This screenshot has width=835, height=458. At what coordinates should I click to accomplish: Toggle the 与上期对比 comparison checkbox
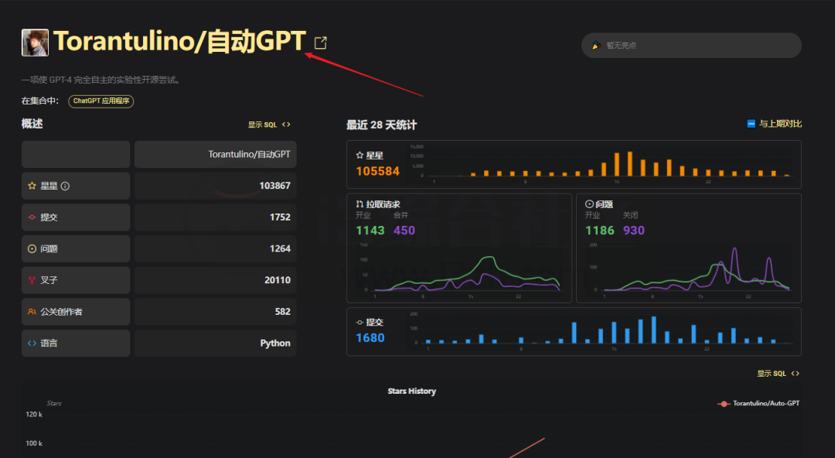coord(751,124)
